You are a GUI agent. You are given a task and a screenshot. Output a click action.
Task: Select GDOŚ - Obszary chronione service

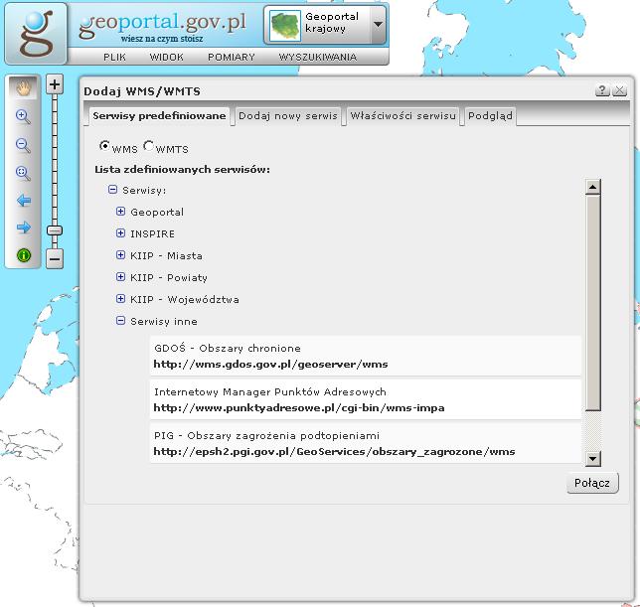(x=366, y=356)
